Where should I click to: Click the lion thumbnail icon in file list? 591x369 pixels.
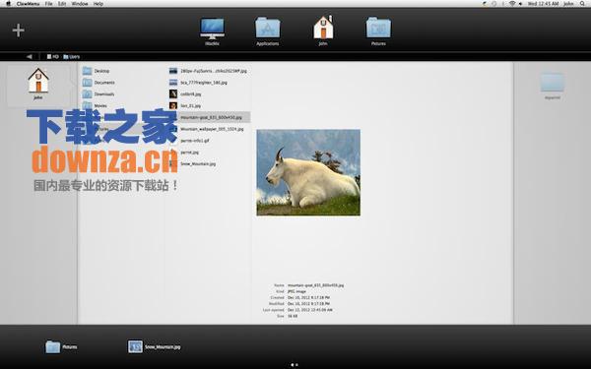[173, 106]
